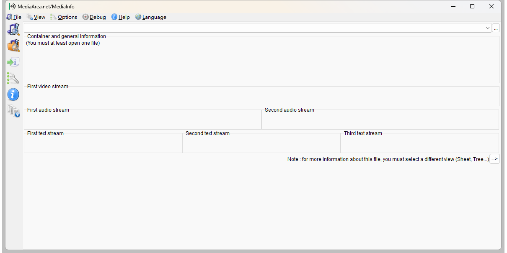Screen dimensions: 507x253
Task: Open a file via sidebar film icon
Action: tap(13, 29)
